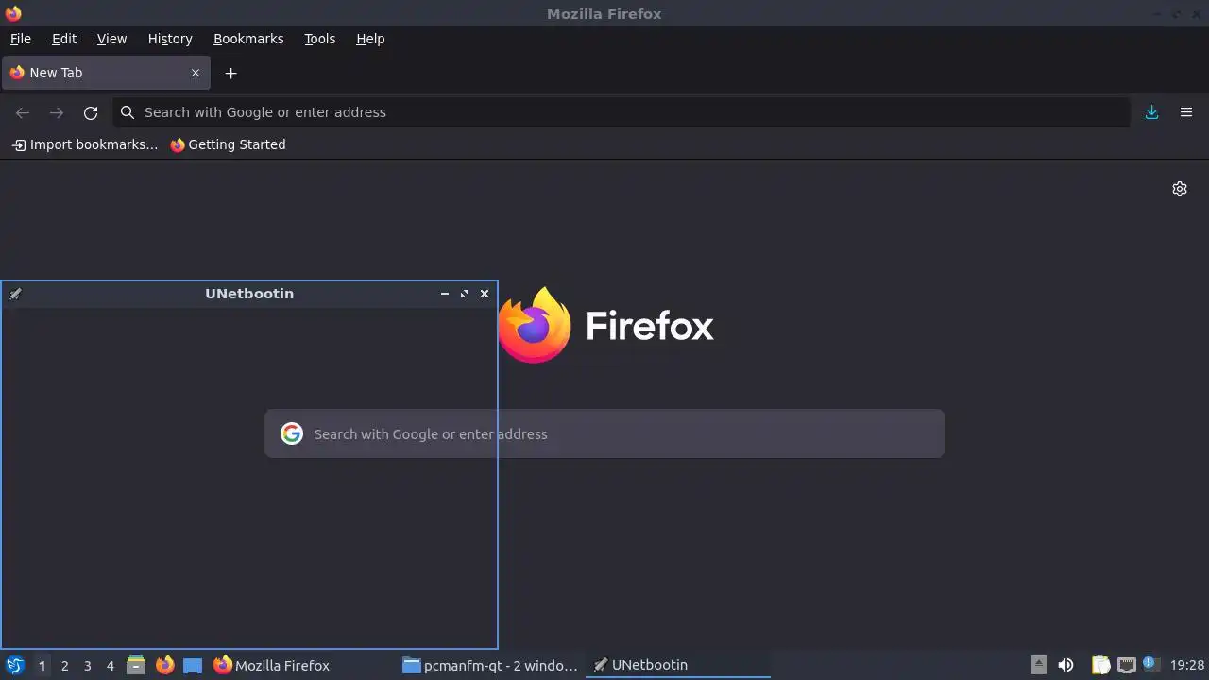Click the Firefox logo on new tab
The image size is (1209, 680).
click(x=605, y=325)
